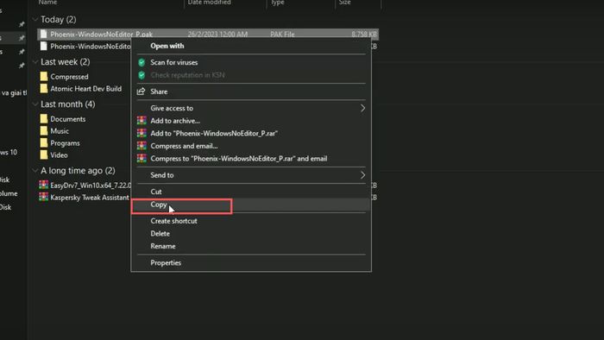Select the Compressed folder name
This screenshot has height=340, width=604.
click(x=69, y=77)
